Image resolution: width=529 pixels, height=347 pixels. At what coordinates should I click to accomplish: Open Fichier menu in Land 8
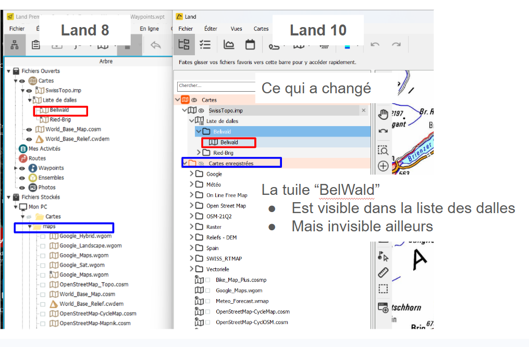point(17,29)
